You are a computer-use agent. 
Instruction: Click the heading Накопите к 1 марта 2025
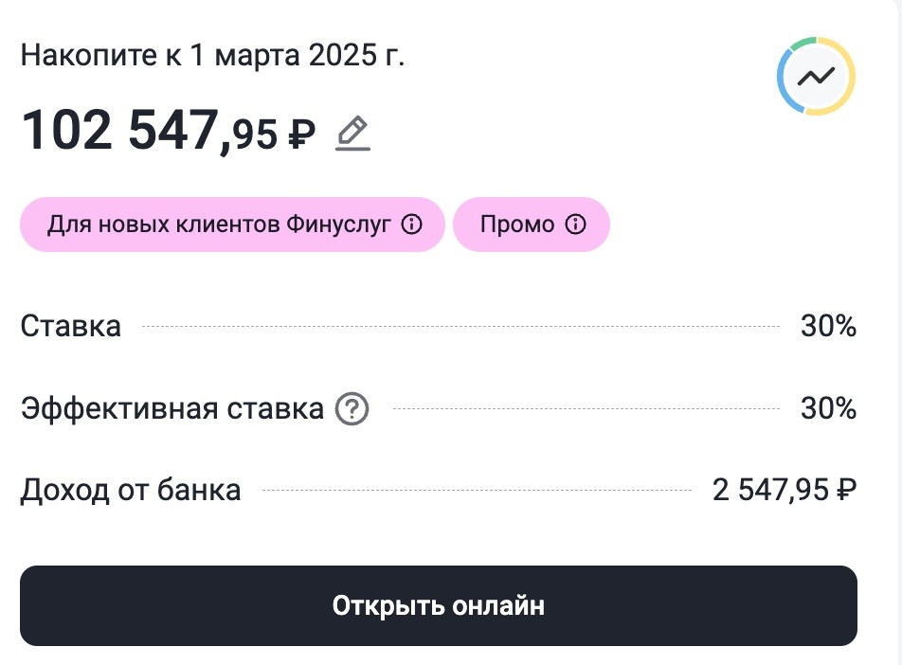coord(215,54)
